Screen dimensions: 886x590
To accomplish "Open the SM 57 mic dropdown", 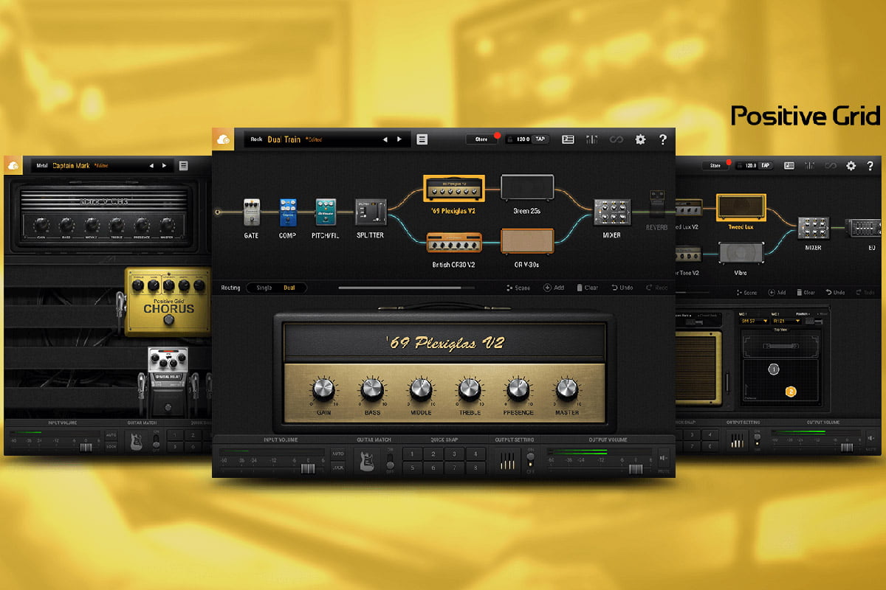I will 753,320.
